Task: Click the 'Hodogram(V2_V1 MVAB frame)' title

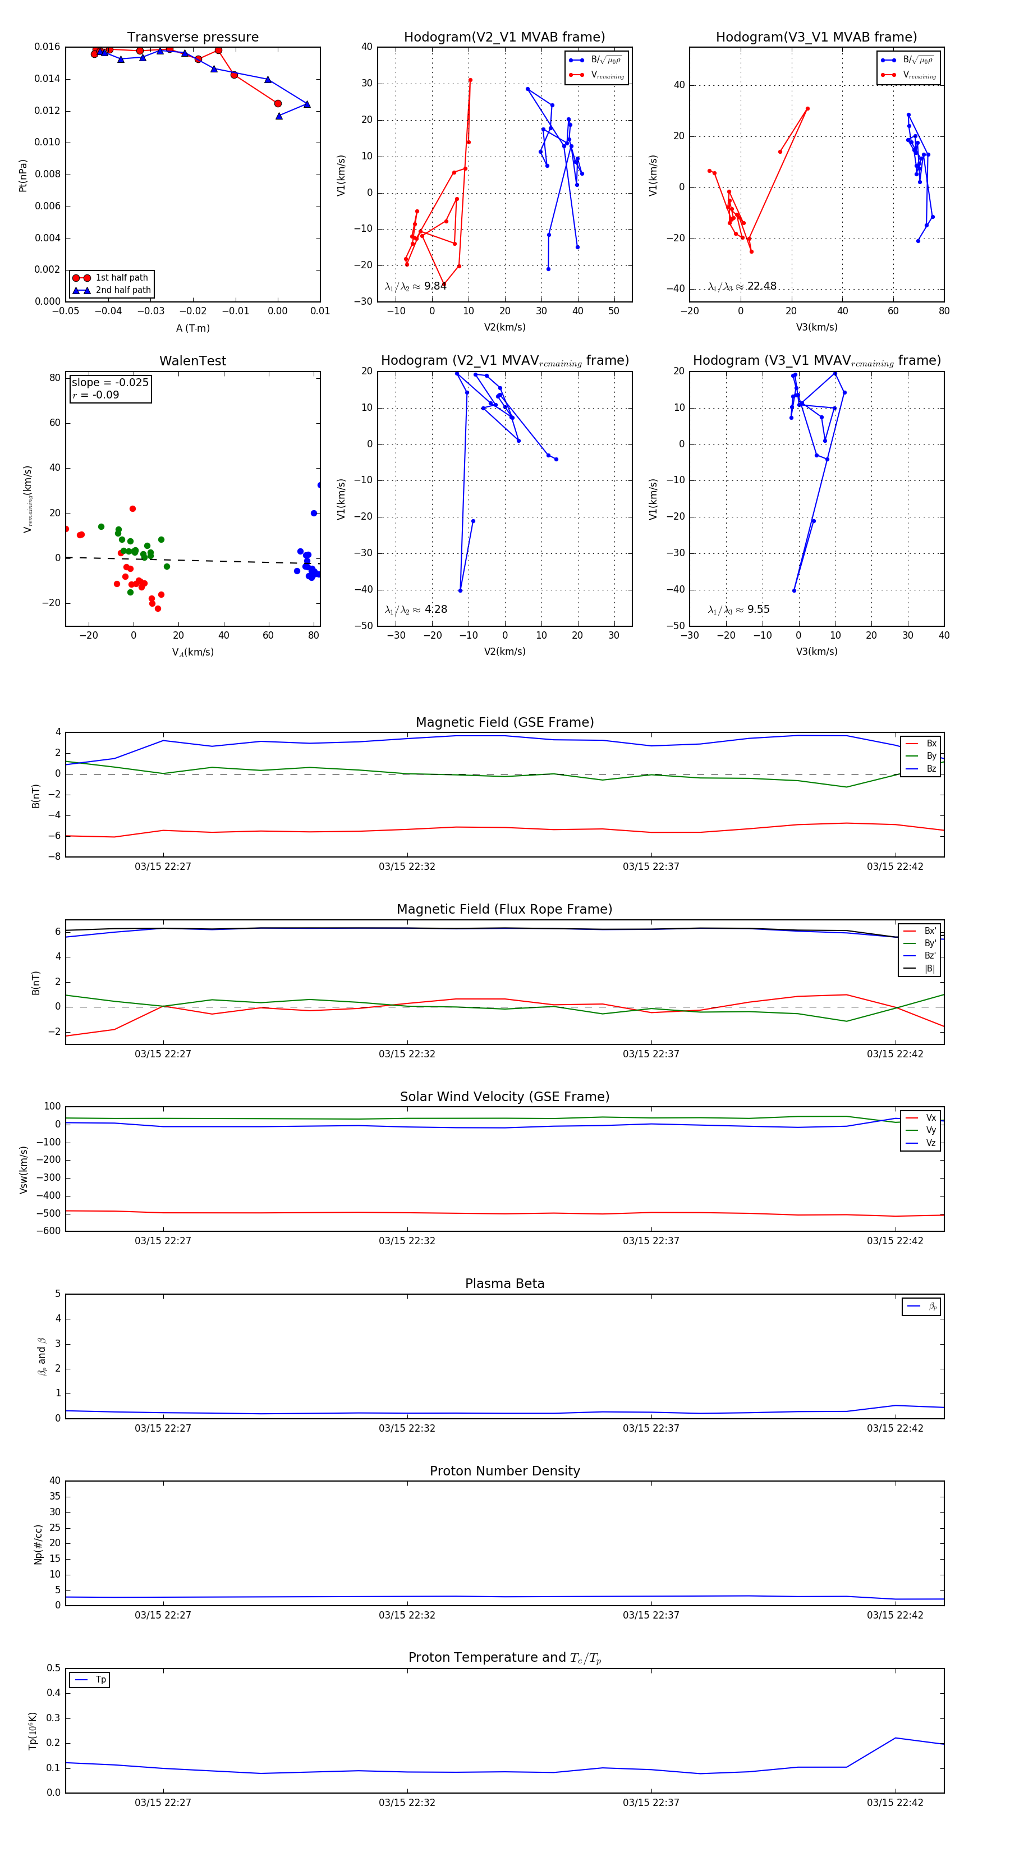Action: 504,36
